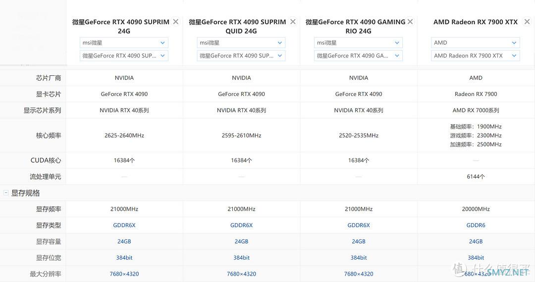Click the Radeon RX 7900 chip cell
535x282 pixels.
click(x=476, y=94)
